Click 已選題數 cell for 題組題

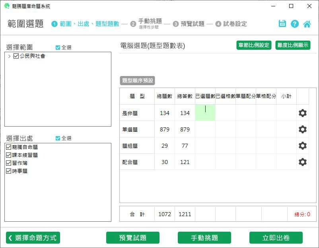205,146
